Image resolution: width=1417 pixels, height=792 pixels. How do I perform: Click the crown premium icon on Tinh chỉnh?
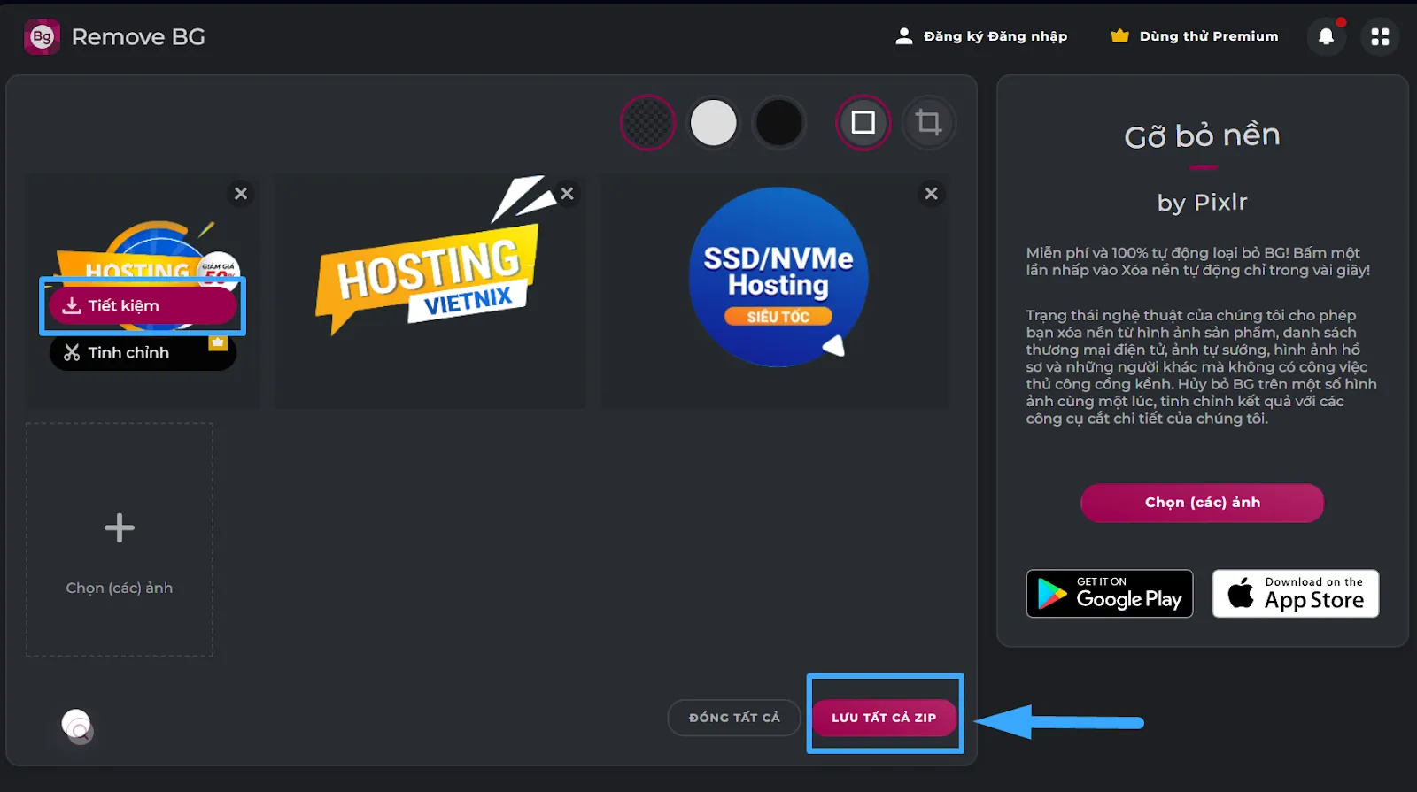[218, 342]
